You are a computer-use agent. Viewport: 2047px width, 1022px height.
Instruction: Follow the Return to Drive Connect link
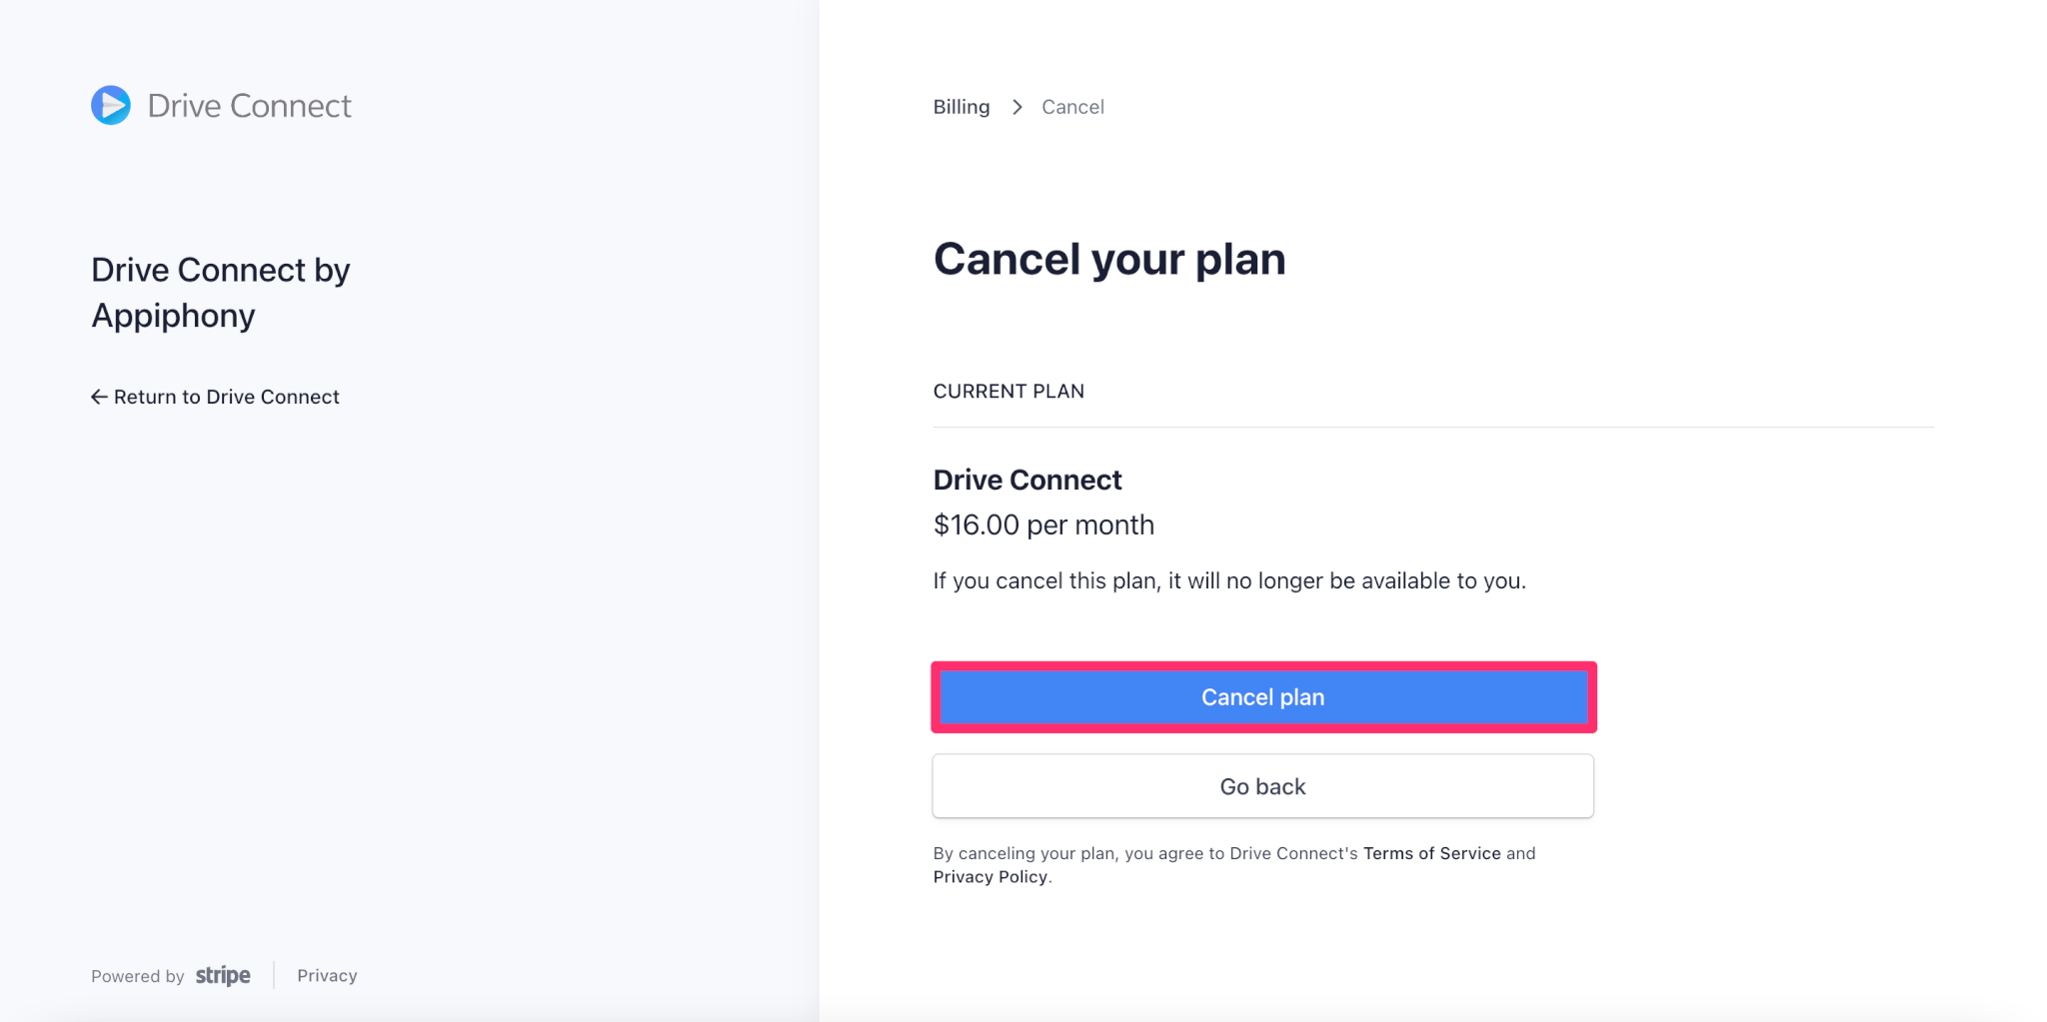tap(215, 397)
